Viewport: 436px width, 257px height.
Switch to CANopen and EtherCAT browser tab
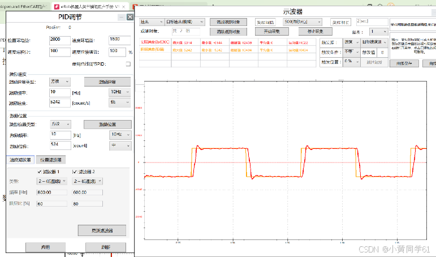pos(24,7)
